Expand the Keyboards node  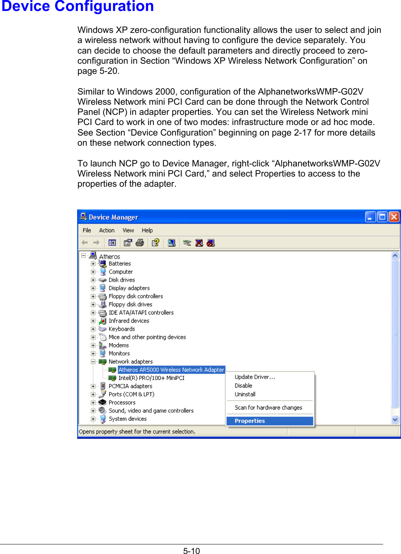click(93, 329)
